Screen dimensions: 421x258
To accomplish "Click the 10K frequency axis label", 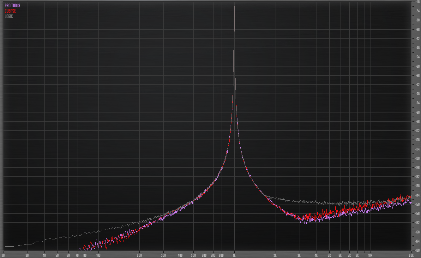I will point(370,255).
